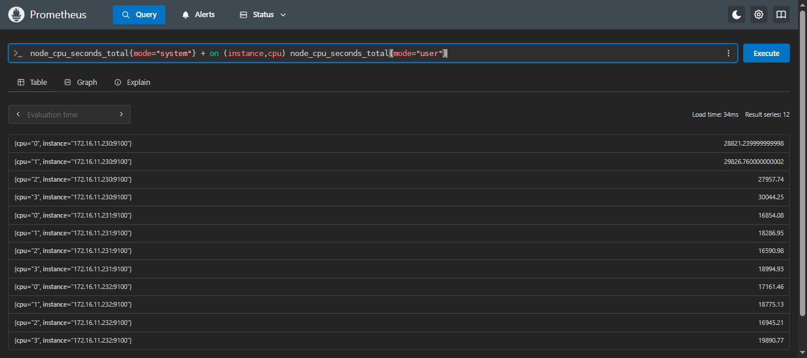
Task: Click the Evaluation time input field
Action: point(69,114)
